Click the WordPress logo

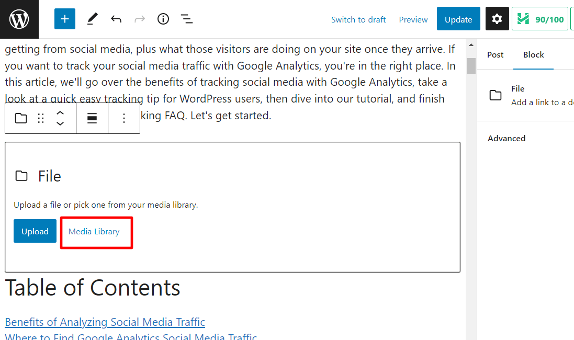pyautogui.click(x=19, y=19)
